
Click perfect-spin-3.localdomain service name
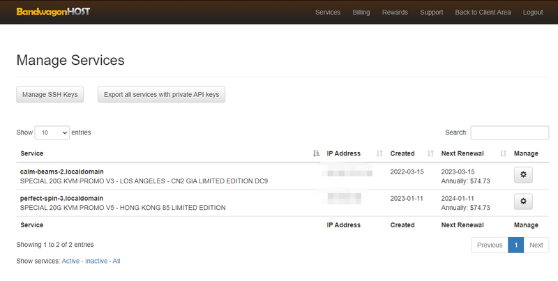click(61, 199)
